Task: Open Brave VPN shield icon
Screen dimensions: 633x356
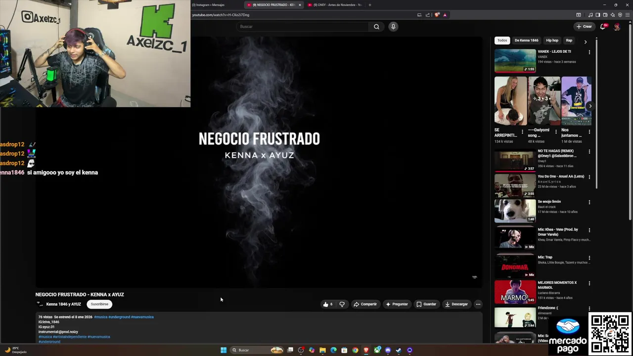Action: pyautogui.click(x=620, y=15)
